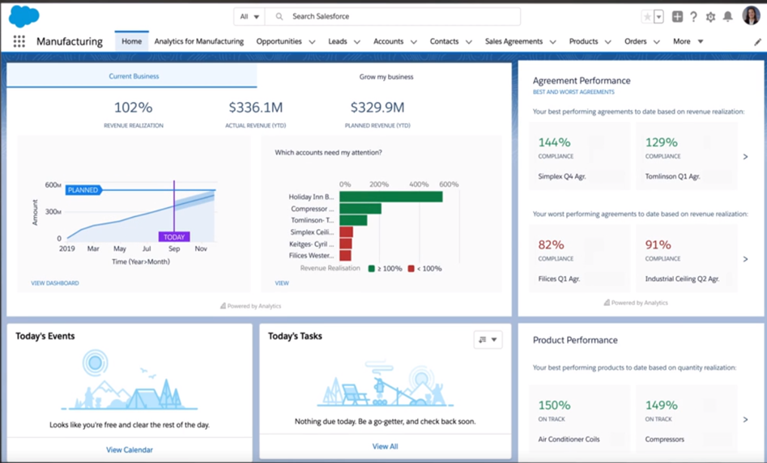Click the red < 100% legend swatch
Image resolution: width=767 pixels, height=463 pixels.
point(411,269)
